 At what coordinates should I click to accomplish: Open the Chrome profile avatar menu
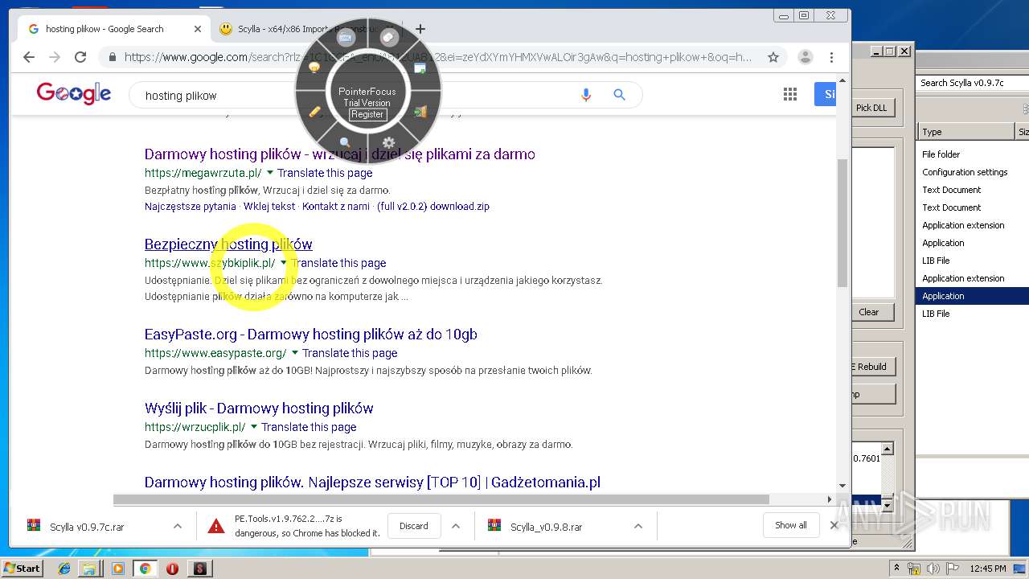805,57
